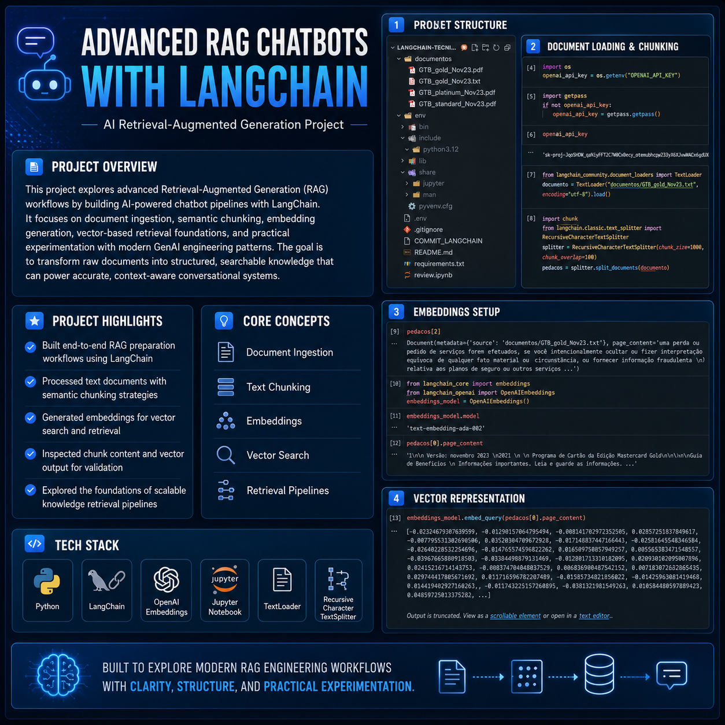
Task: Open README.md
Action: [428, 253]
